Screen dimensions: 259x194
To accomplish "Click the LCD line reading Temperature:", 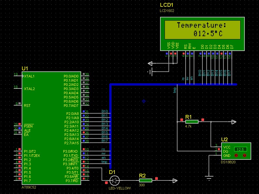I will (x=201, y=25).
